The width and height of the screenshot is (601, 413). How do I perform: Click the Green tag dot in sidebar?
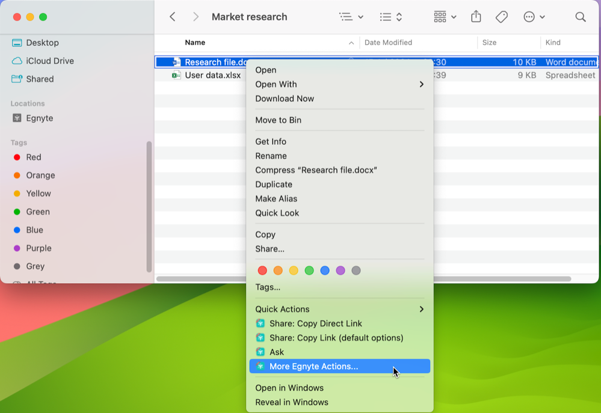coord(17,212)
